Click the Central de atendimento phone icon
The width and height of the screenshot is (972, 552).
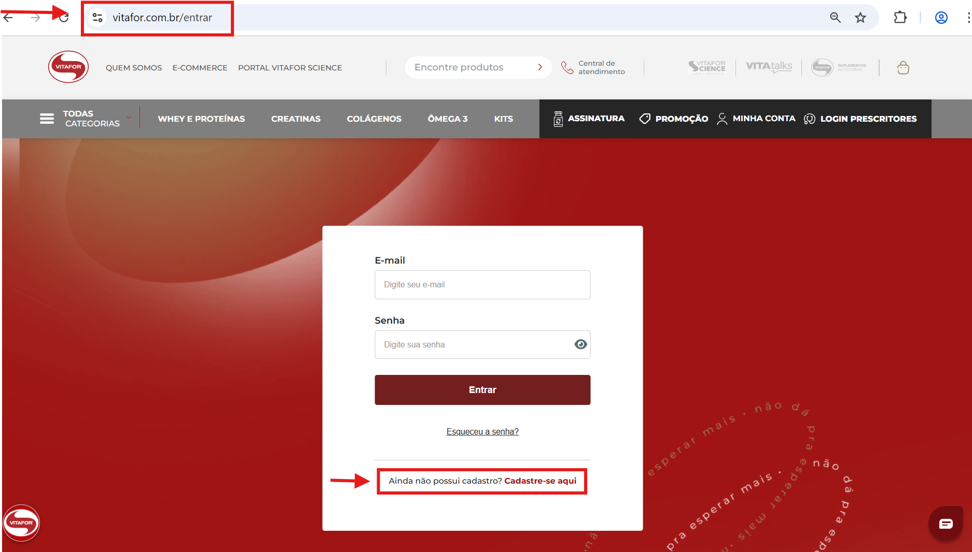(x=567, y=68)
